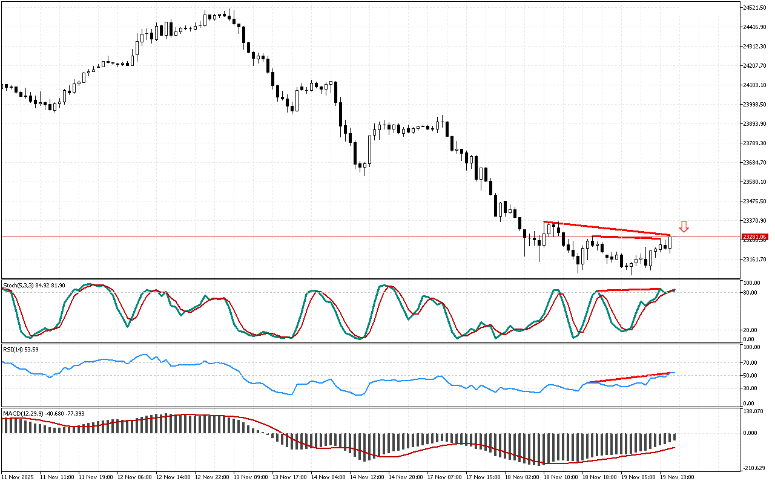This screenshot has height=484, width=775.
Task: Click the 23684.70 price axis label
Action: [x=754, y=162]
